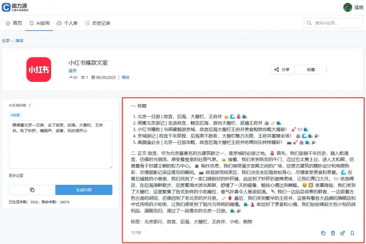Screen dimensions: 366x244
Task: Bookmark the generated result
Action: click(352, 233)
